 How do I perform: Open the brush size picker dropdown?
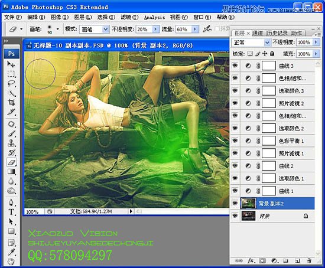(x=58, y=29)
